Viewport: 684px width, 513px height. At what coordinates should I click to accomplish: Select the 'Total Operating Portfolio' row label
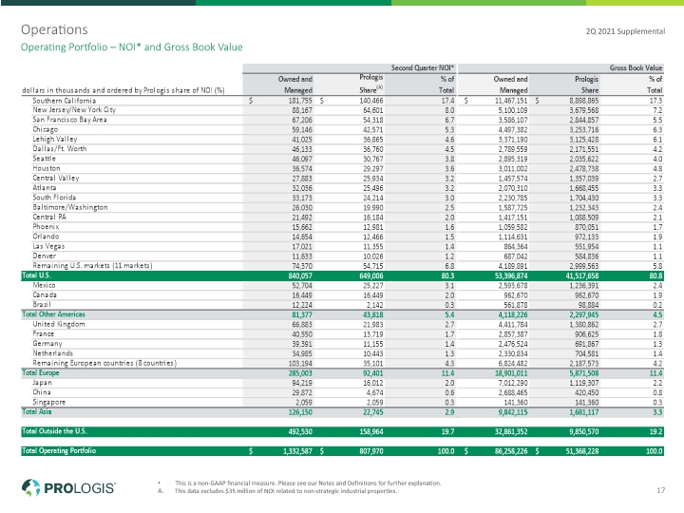coord(59,450)
